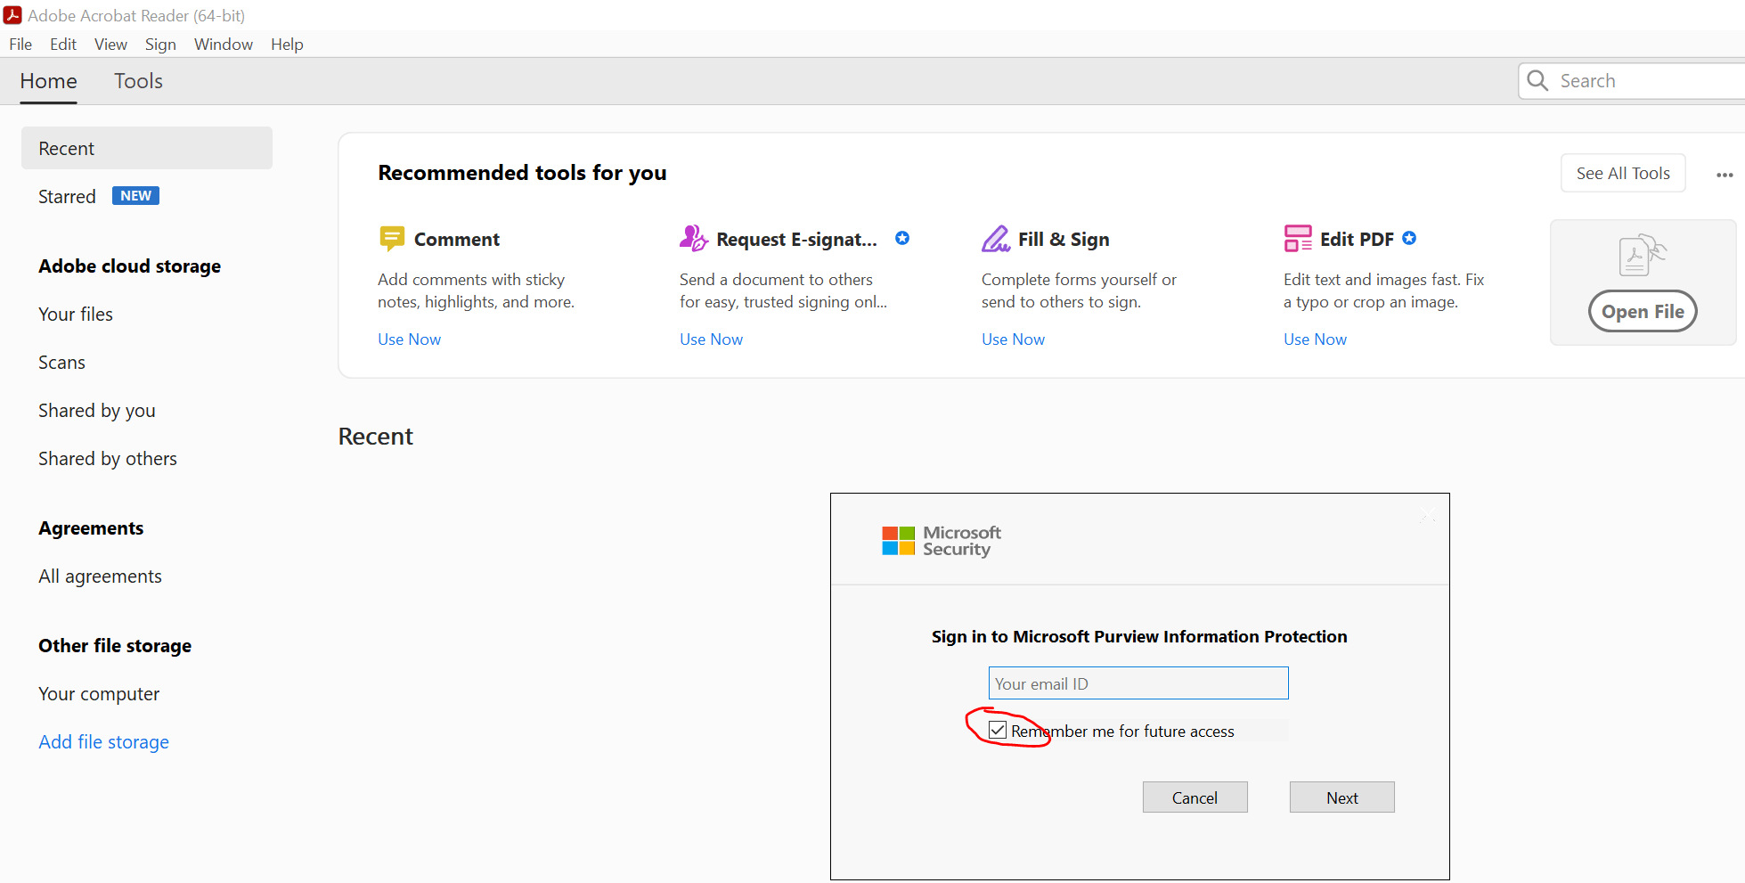Open the Help menu
Viewport: 1745px width, 883px height.
pyautogui.click(x=287, y=44)
